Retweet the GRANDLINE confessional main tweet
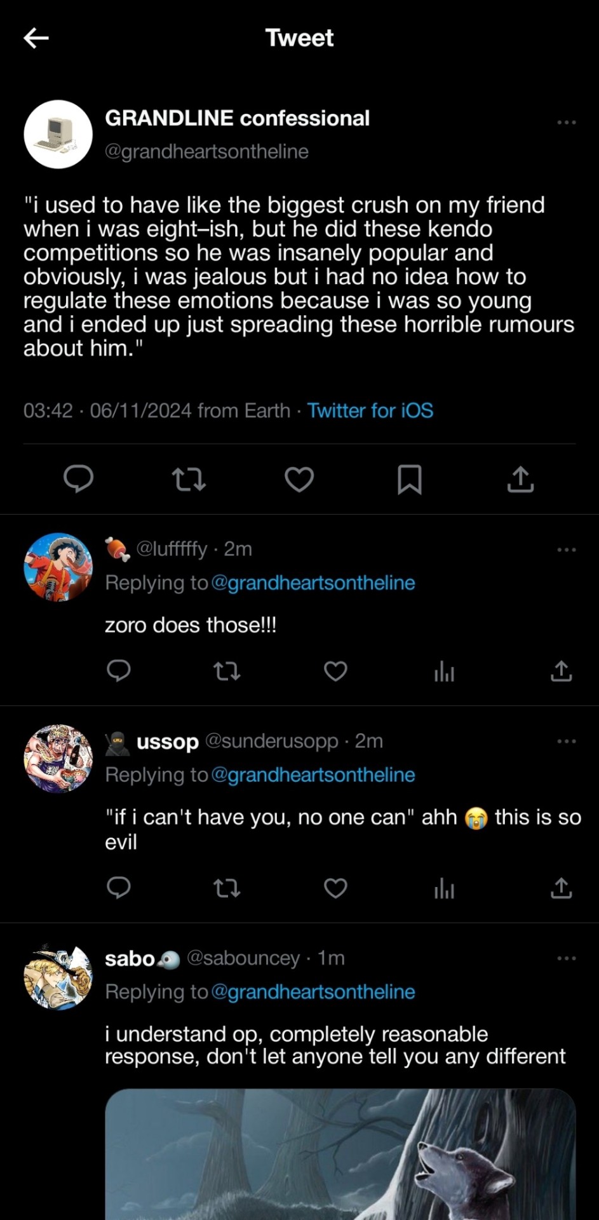Screen dimensions: 599x1220 189,479
